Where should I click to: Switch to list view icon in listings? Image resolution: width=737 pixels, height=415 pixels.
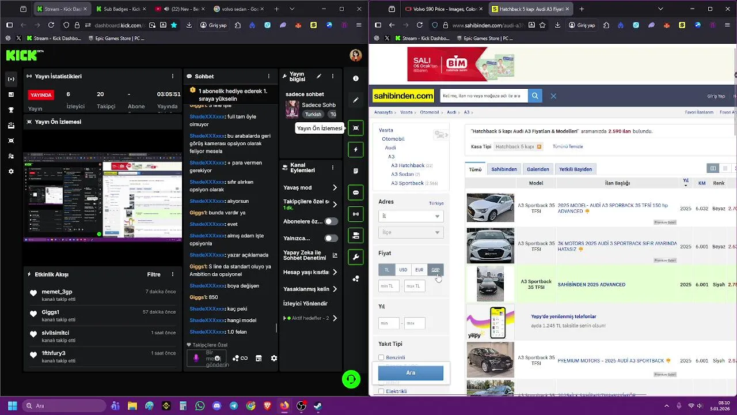coord(725,168)
